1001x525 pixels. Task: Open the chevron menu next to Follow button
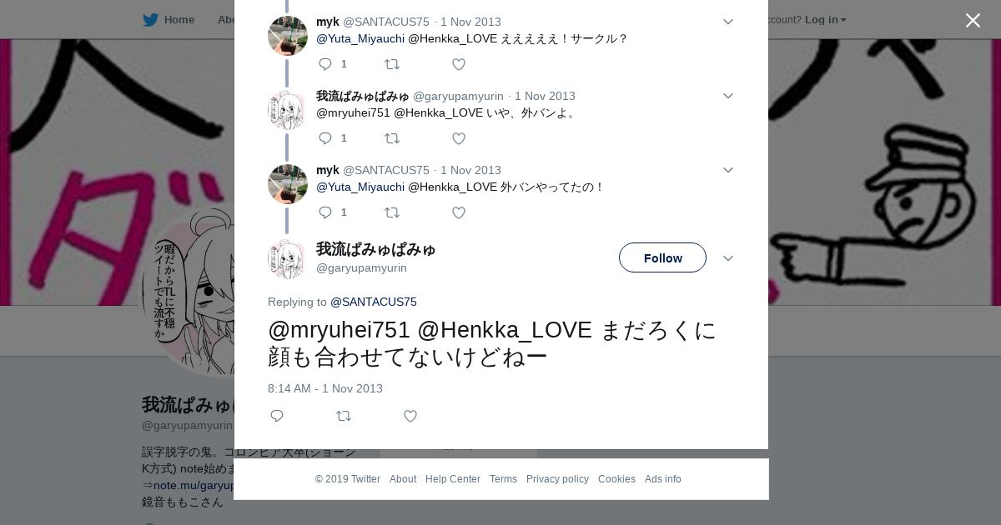pyautogui.click(x=727, y=258)
